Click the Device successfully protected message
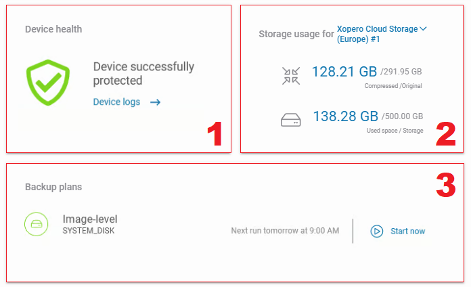This screenshot has height=287, width=471. 143,74
